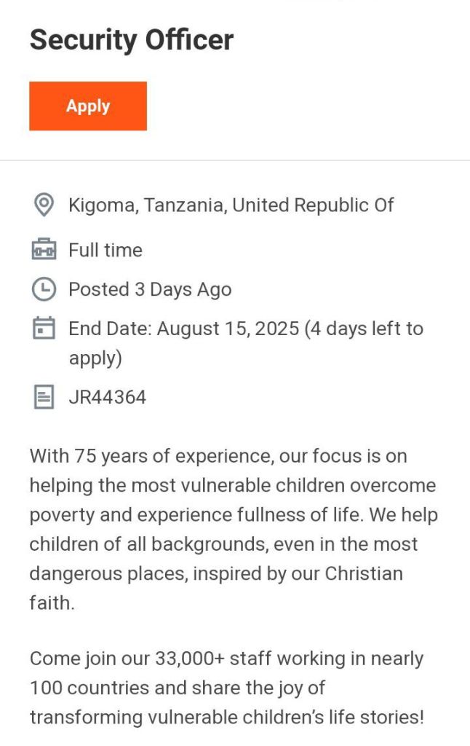This screenshot has width=470, height=746.
Task: Click the orange Apply button
Action: pos(88,106)
